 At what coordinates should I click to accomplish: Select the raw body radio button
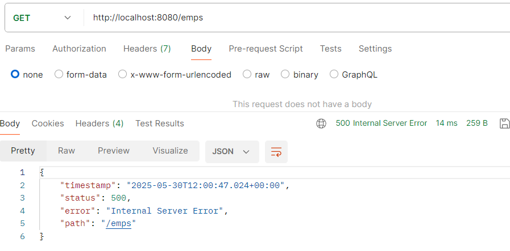click(x=247, y=75)
